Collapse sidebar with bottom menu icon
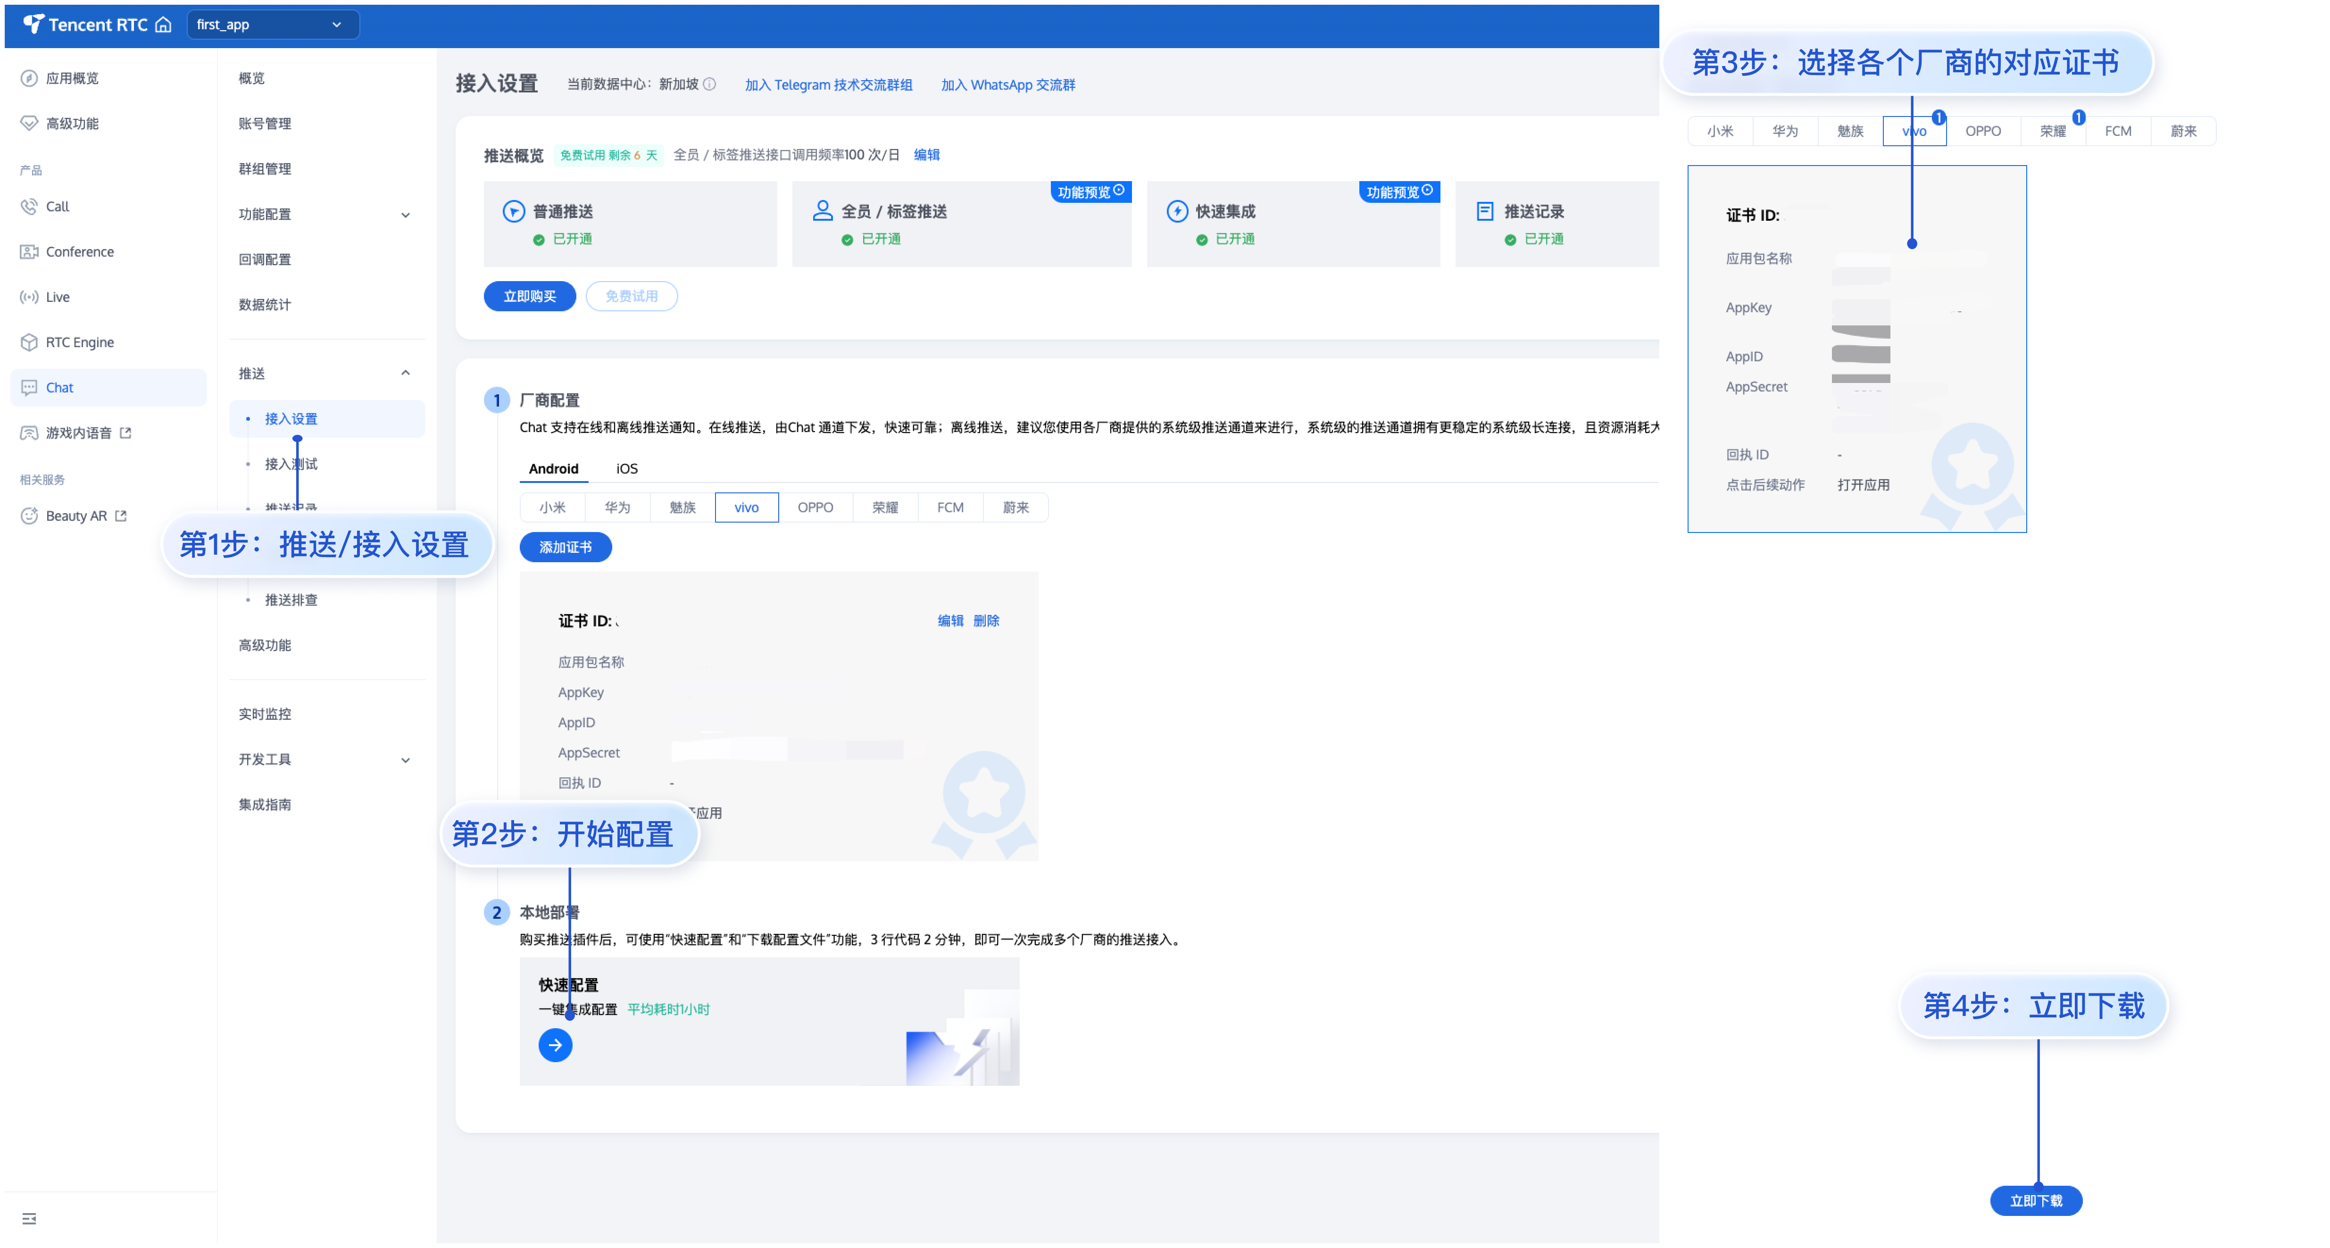2330x1248 pixels. point(29,1218)
